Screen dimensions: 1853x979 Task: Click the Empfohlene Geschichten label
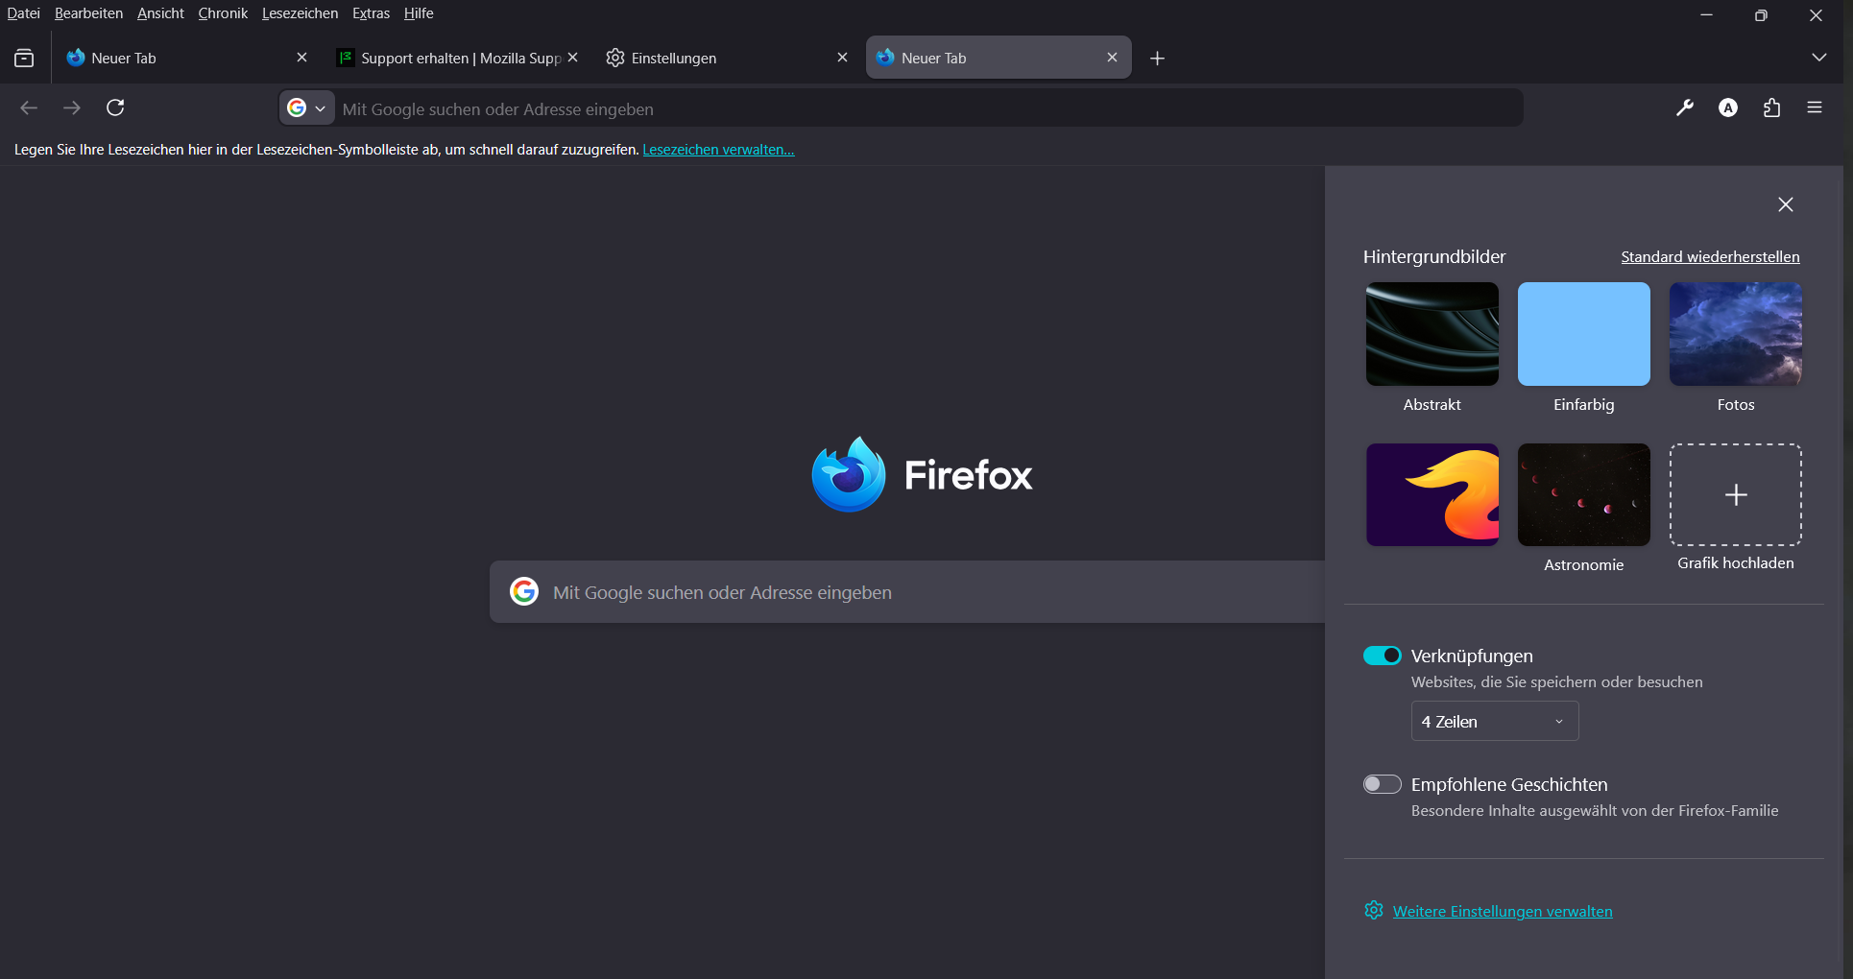coord(1509,784)
